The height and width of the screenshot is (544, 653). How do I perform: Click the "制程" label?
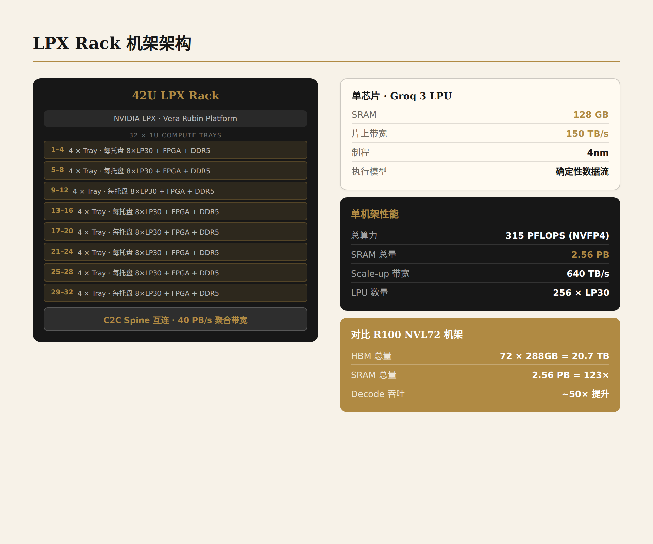(x=361, y=153)
